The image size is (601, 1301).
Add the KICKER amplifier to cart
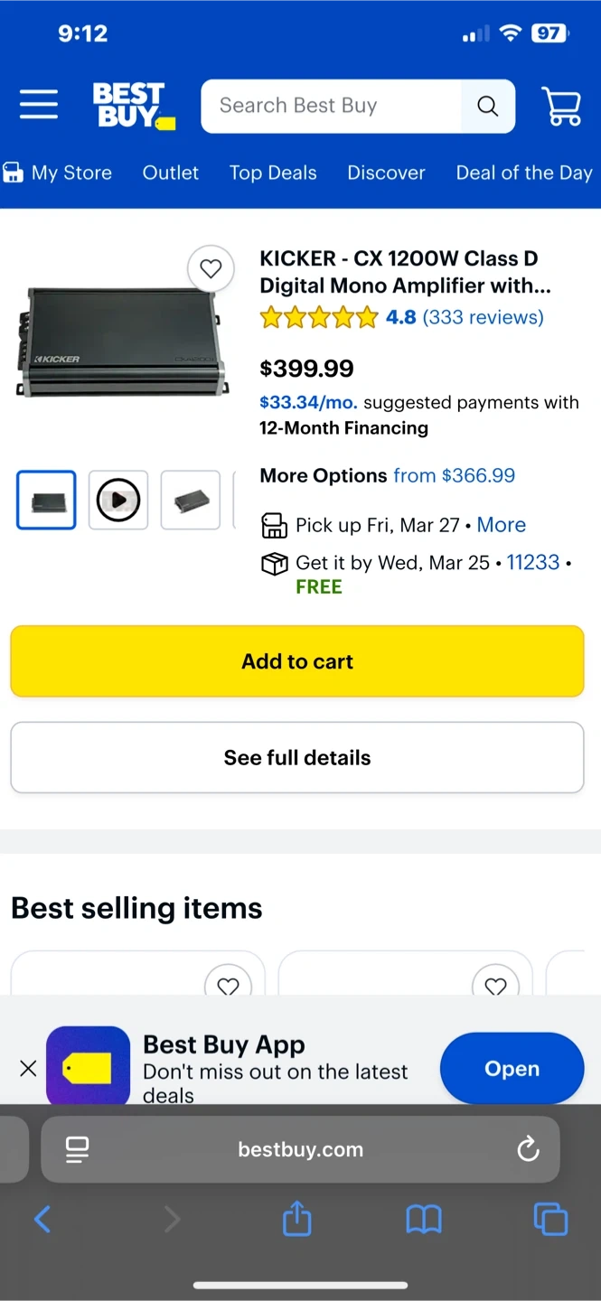[297, 661]
